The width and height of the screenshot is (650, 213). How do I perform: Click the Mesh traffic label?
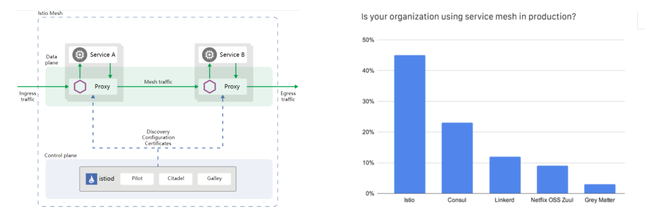coord(158,82)
